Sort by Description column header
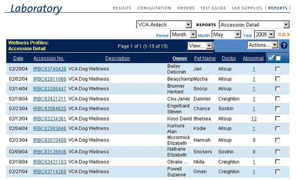 (x=117, y=59)
